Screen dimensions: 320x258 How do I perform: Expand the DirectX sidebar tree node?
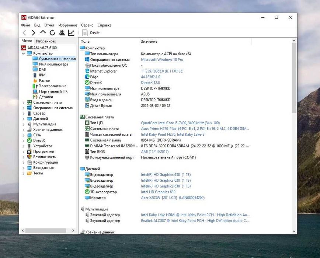pyautogui.click(x=23, y=140)
